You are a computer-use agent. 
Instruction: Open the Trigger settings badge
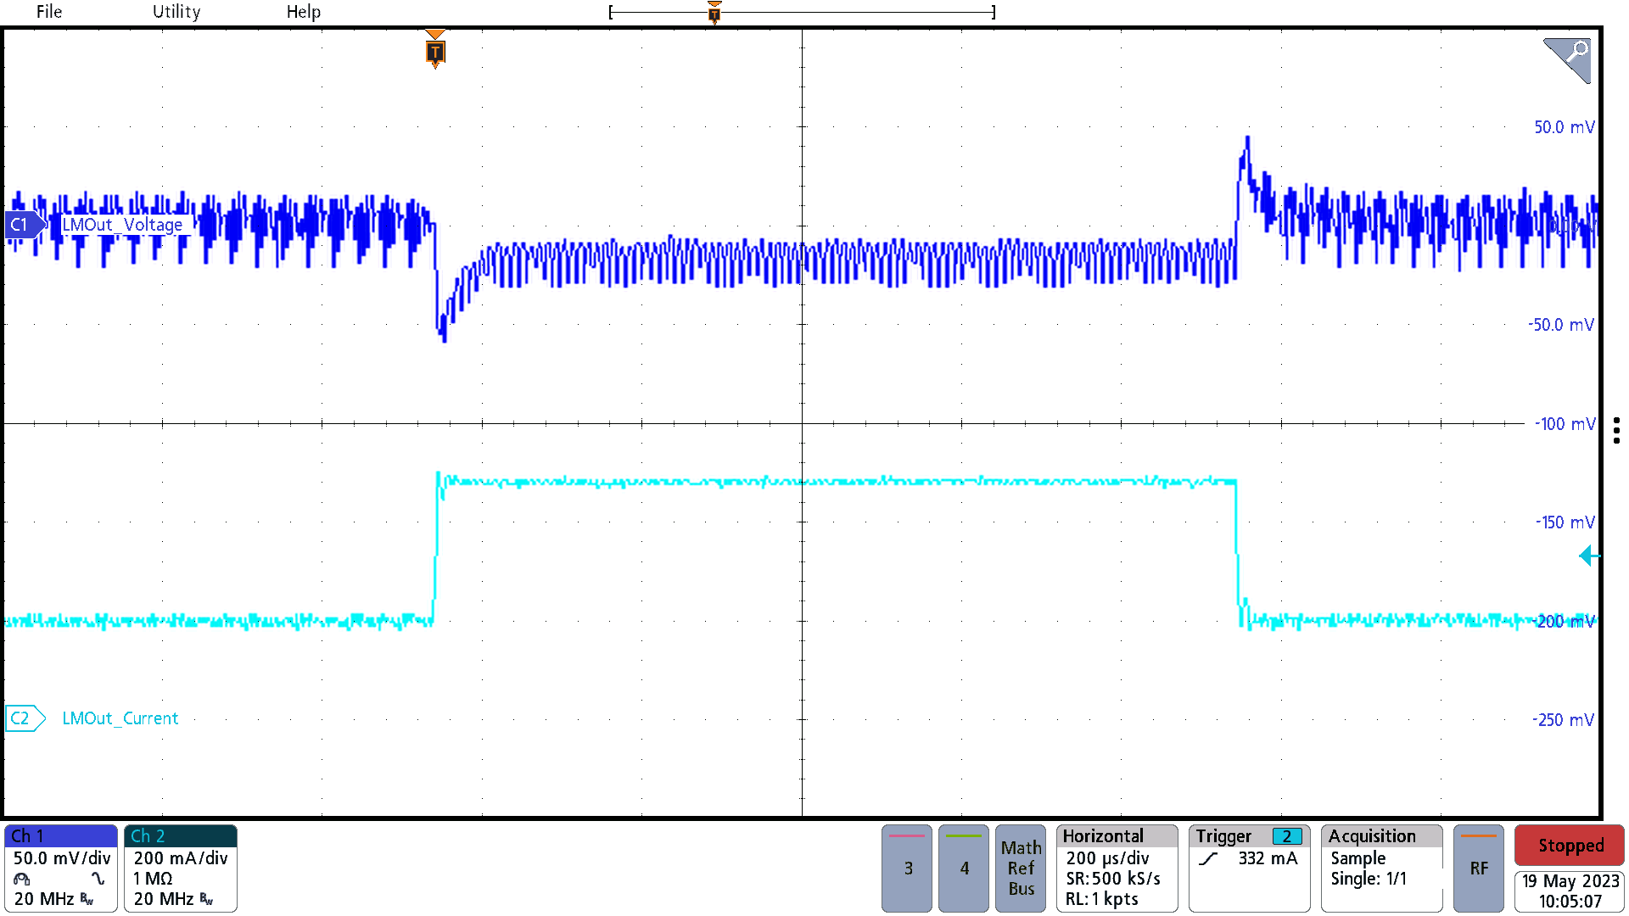tap(1249, 868)
